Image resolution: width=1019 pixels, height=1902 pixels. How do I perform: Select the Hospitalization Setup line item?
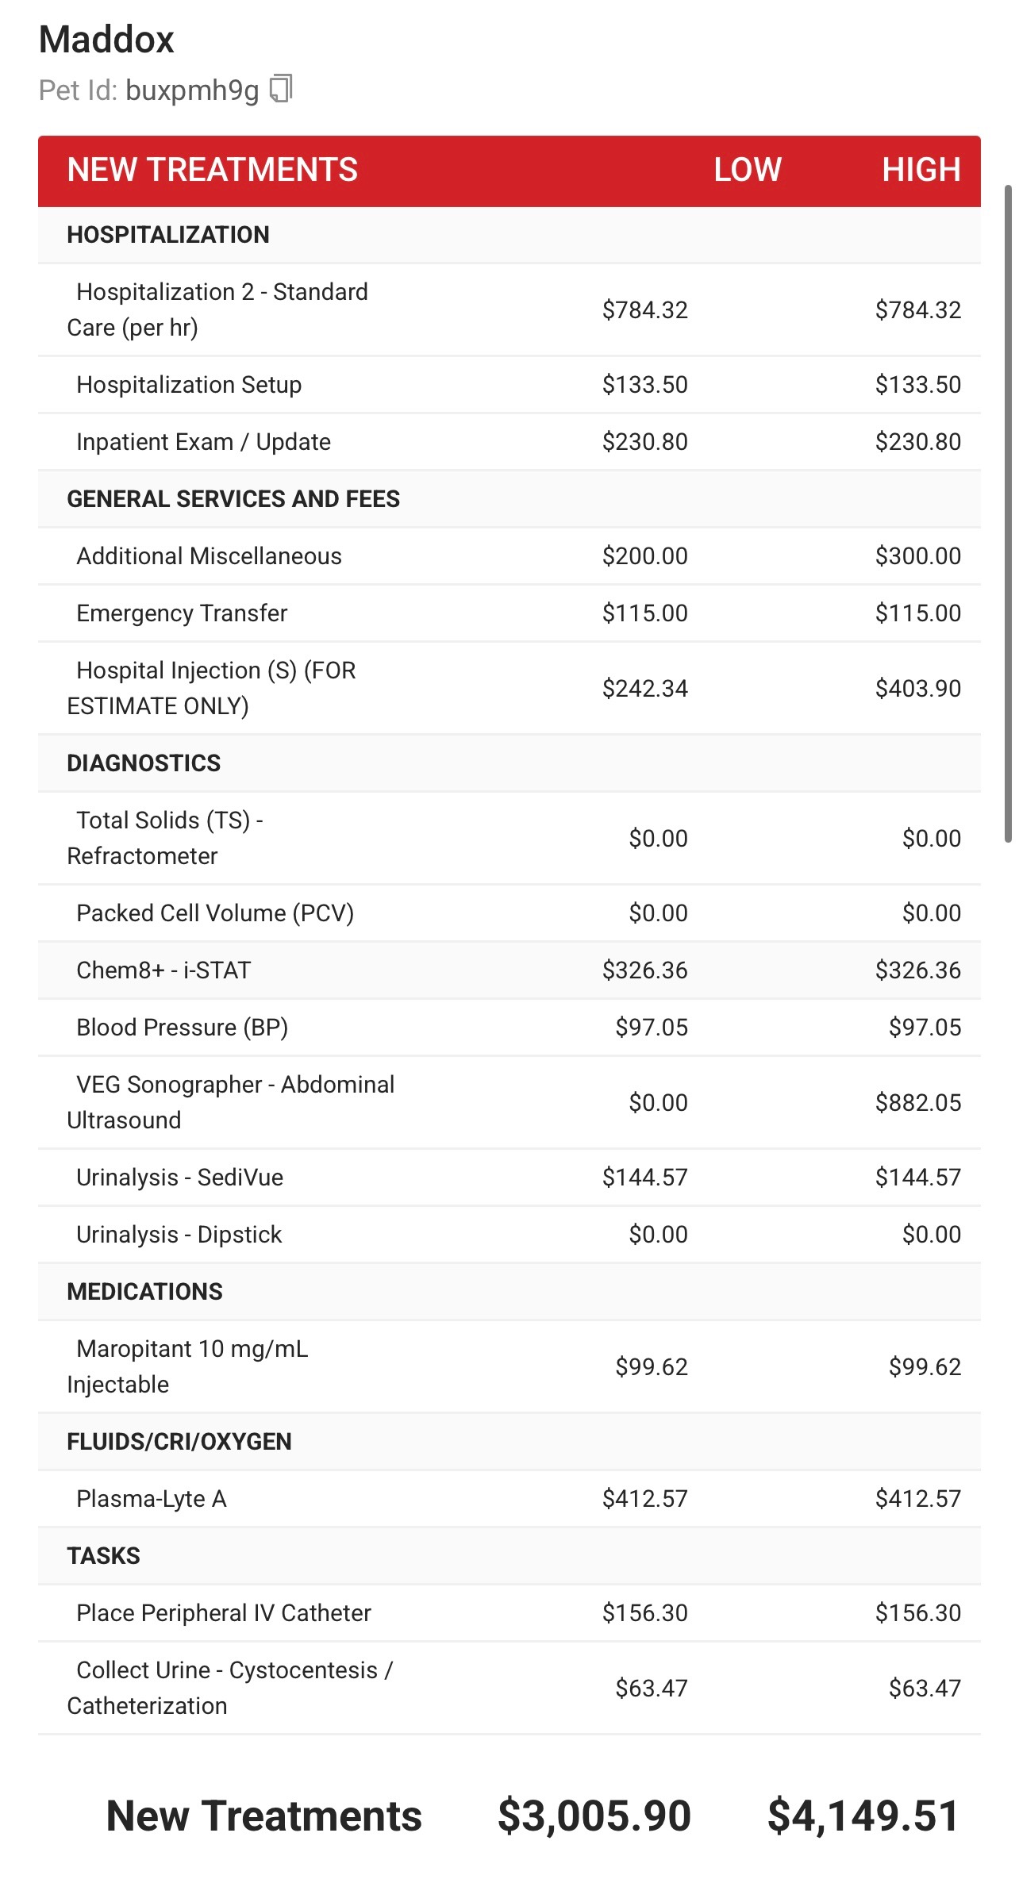click(189, 385)
